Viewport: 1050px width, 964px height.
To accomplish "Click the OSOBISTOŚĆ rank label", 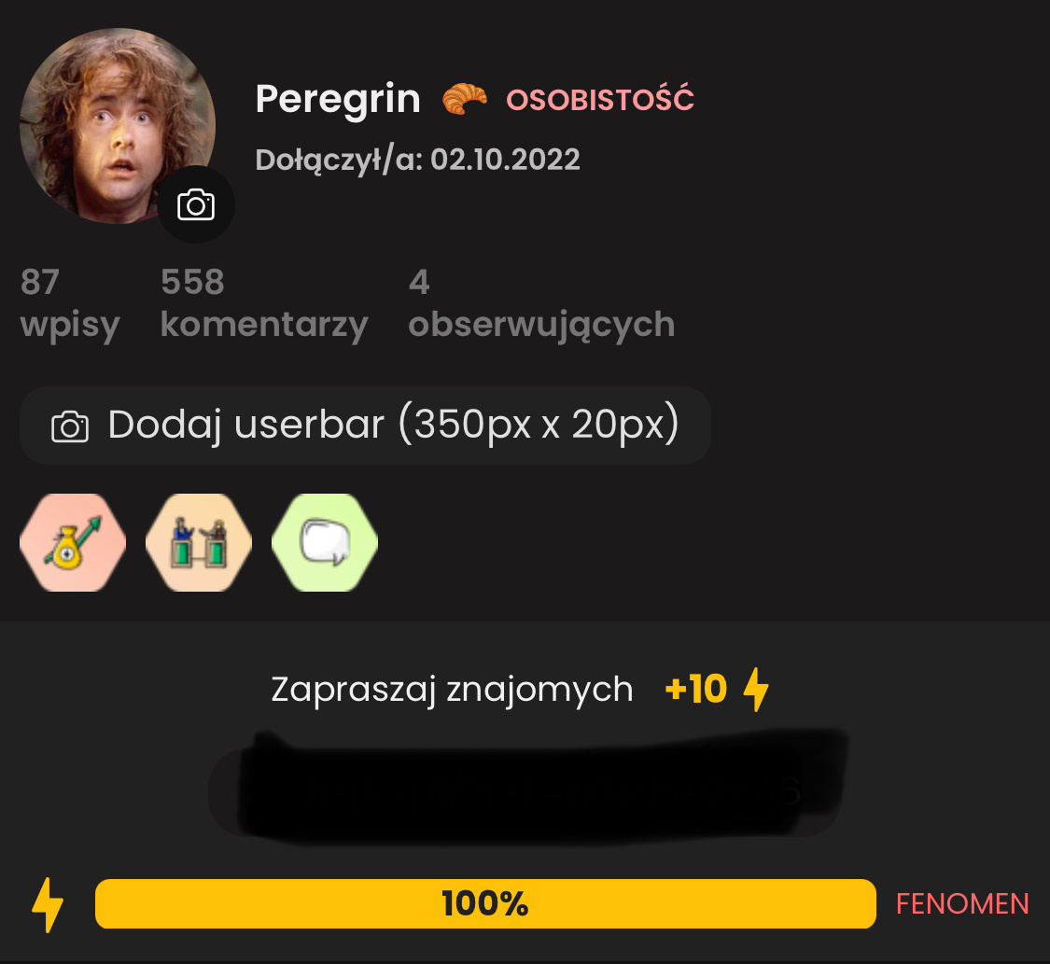I will [x=600, y=100].
